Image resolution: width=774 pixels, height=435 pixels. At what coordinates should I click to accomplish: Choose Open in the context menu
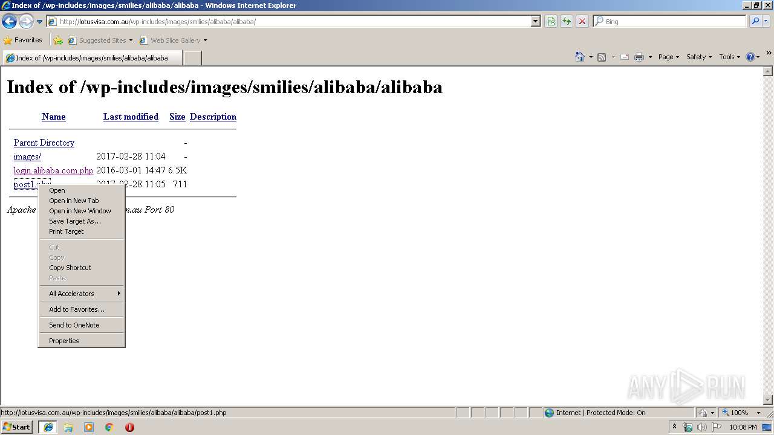point(82,190)
